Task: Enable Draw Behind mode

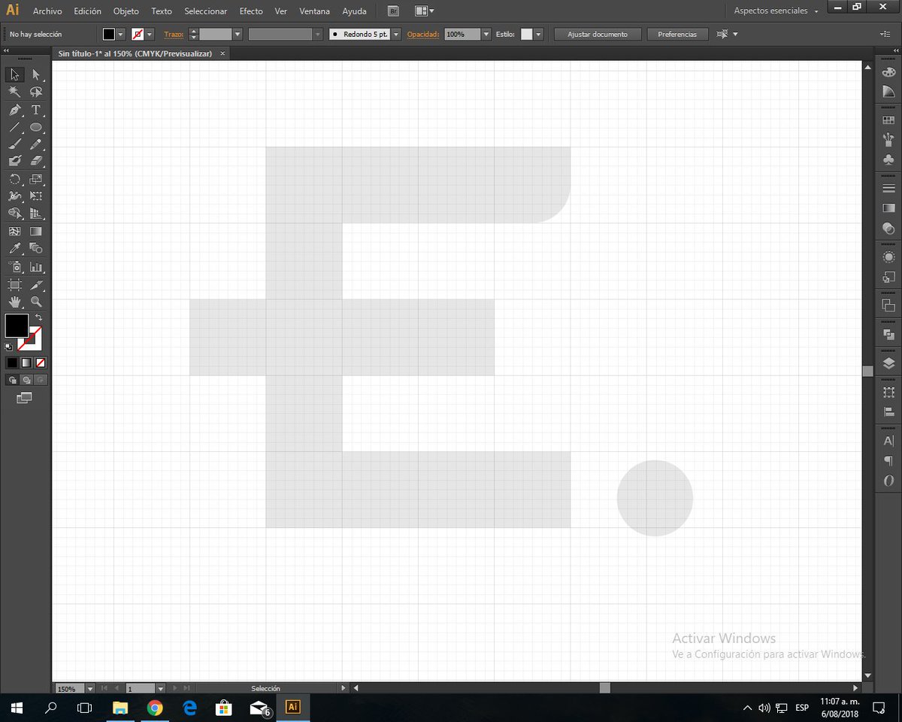Action: [26, 380]
